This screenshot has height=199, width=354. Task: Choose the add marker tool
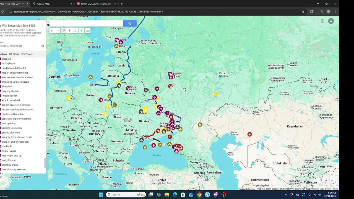pos(69,31)
